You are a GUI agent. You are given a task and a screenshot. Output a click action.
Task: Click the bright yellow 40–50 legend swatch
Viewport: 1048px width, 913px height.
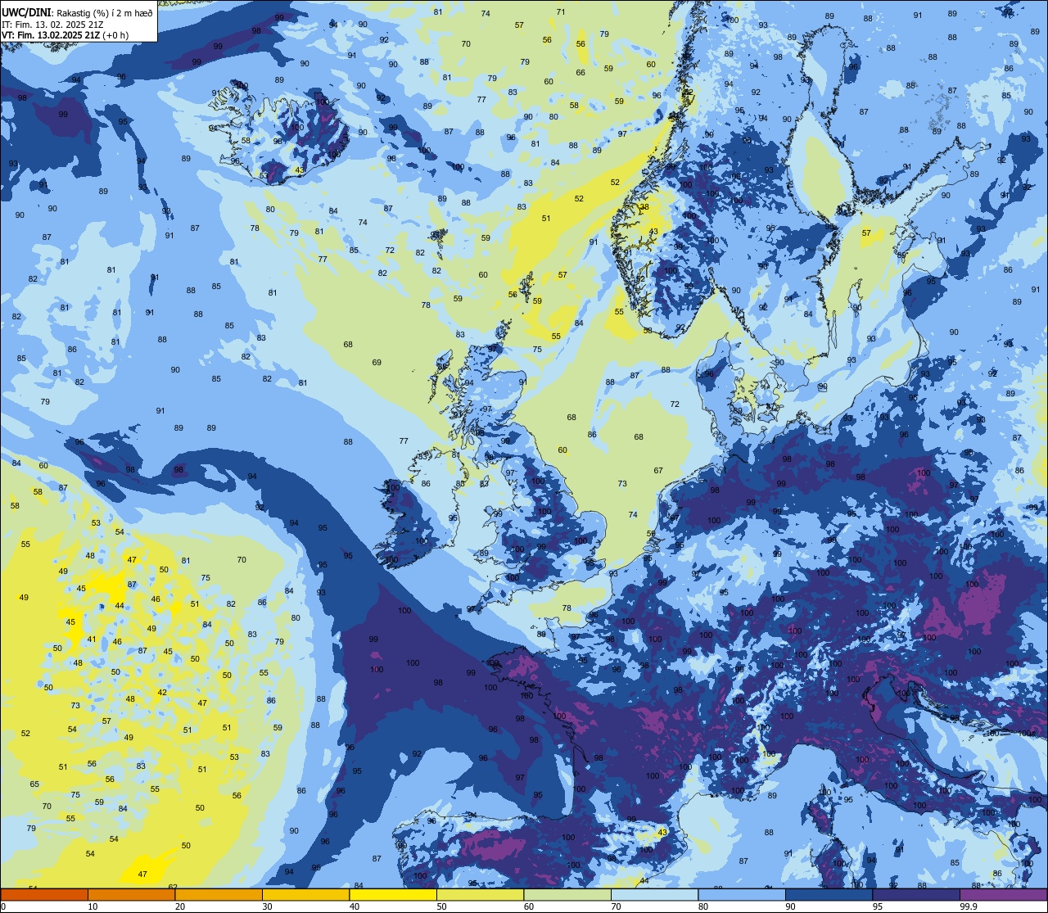pyautogui.click(x=393, y=894)
